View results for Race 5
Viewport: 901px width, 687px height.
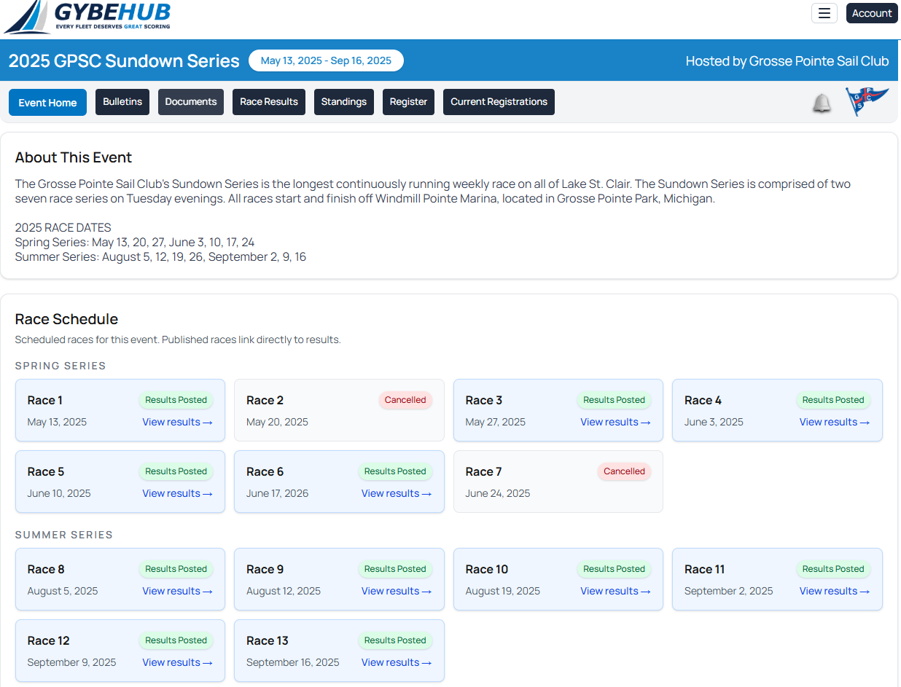point(177,493)
